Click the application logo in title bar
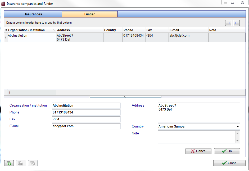 pos(3,4)
